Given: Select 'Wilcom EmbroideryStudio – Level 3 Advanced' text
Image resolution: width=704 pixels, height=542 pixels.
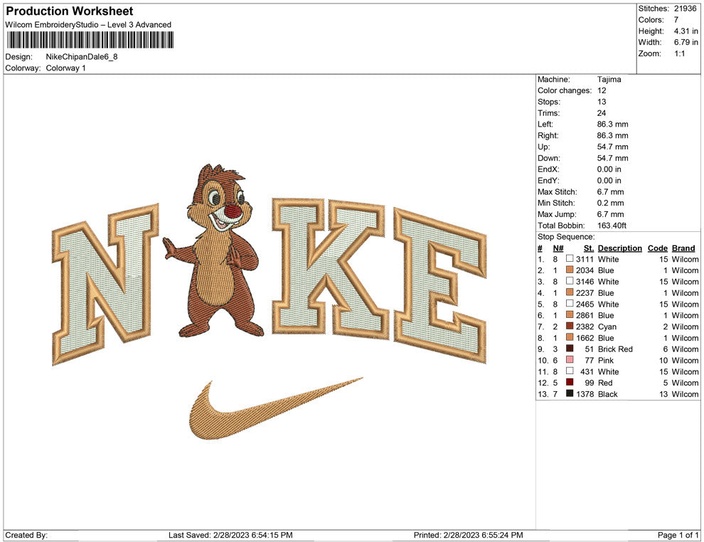Looking at the screenshot, I should tap(88, 25).
